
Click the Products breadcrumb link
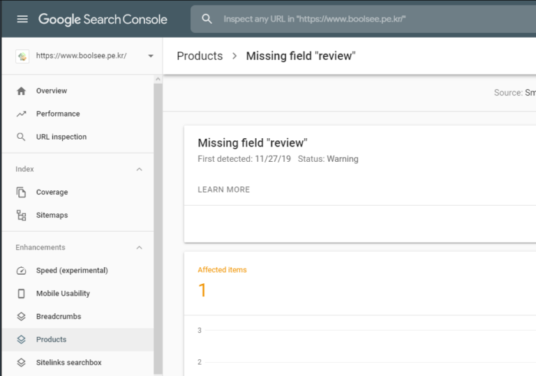(200, 56)
